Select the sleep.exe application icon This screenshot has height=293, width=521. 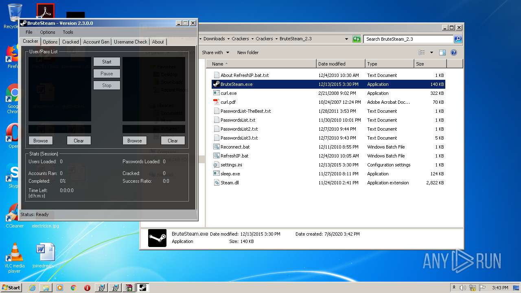217,174
